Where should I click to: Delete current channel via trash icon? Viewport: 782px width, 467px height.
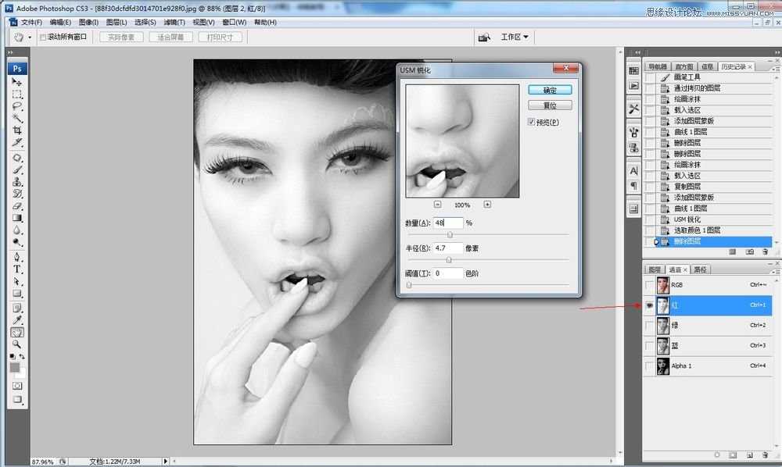tap(765, 455)
